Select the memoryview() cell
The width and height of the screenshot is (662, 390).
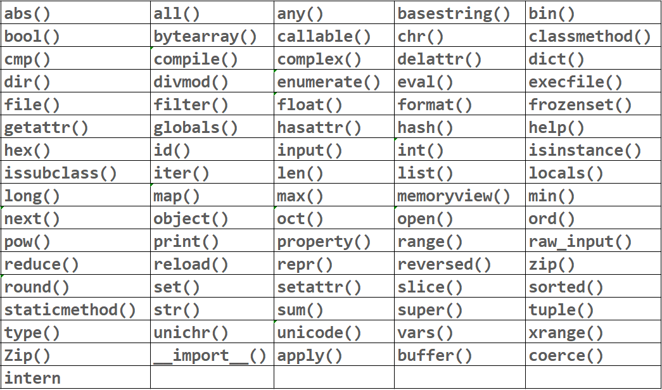point(454,196)
